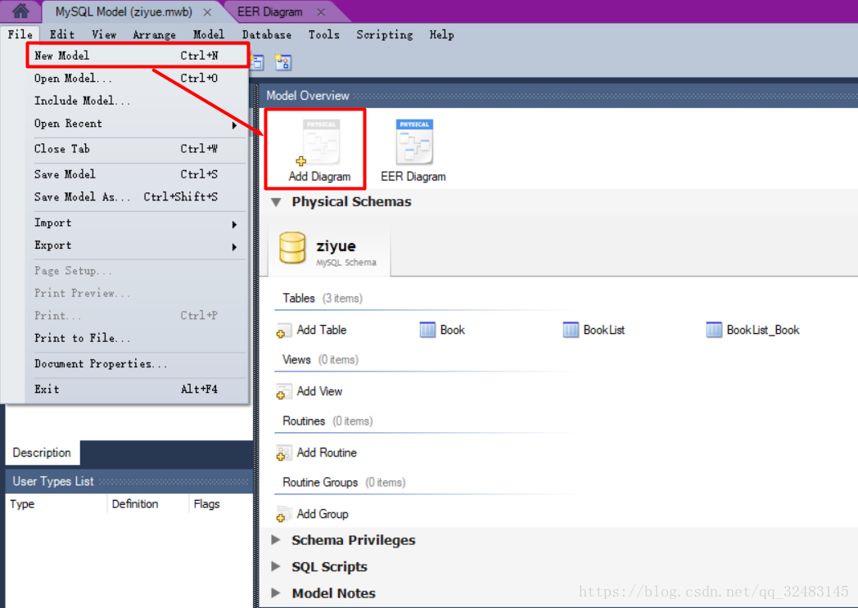This screenshot has height=608, width=858.
Task: Open the Book table icon
Action: [427, 330]
